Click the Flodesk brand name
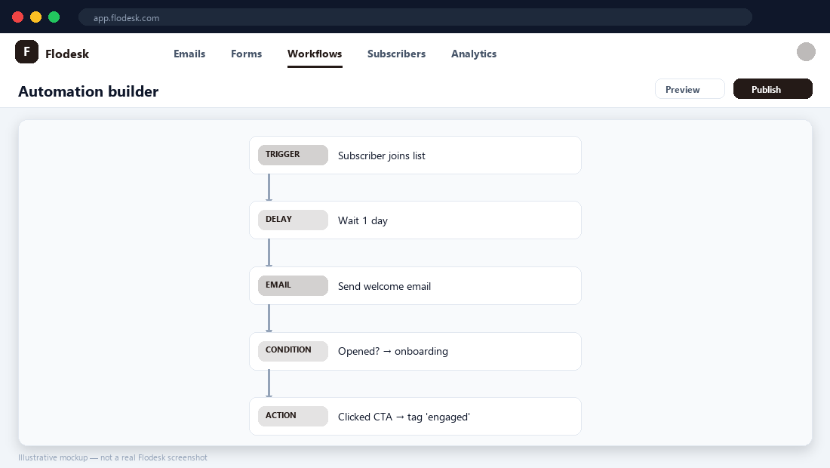The height and width of the screenshot is (468, 830). point(67,54)
